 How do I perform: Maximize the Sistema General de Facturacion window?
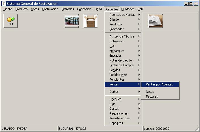pos(191,4)
